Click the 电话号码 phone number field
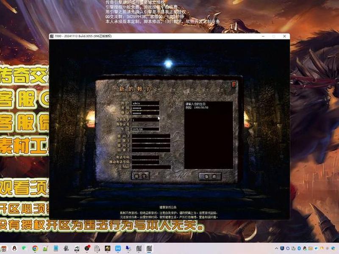This screenshot has height=254, width=339. (146, 157)
